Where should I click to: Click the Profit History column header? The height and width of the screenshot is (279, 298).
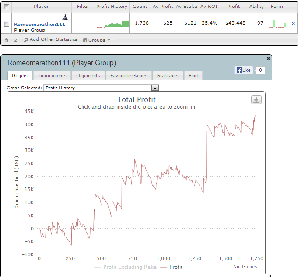pyautogui.click(x=112, y=7)
